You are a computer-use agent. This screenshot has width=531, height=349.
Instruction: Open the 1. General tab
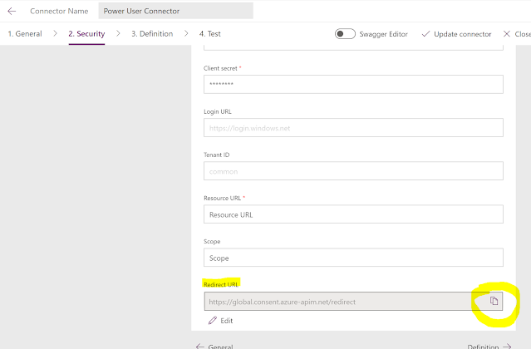25,34
